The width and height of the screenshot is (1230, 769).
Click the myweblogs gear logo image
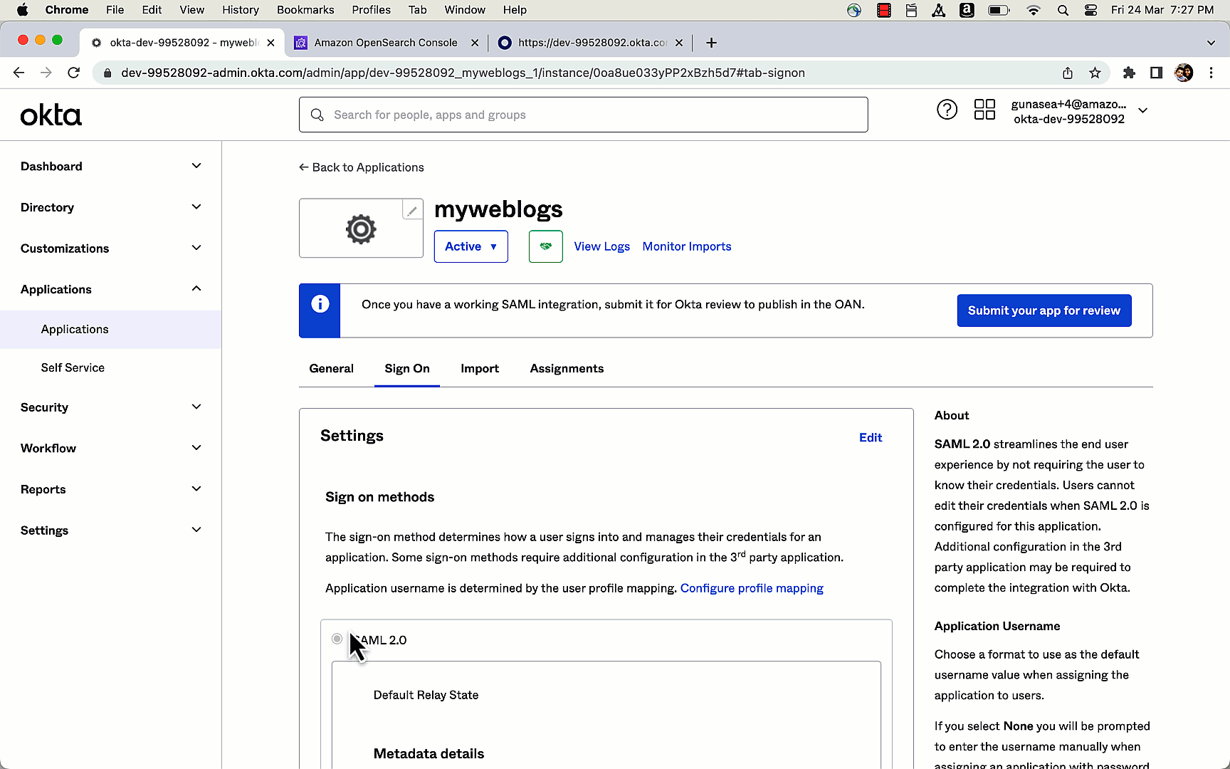[361, 229]
